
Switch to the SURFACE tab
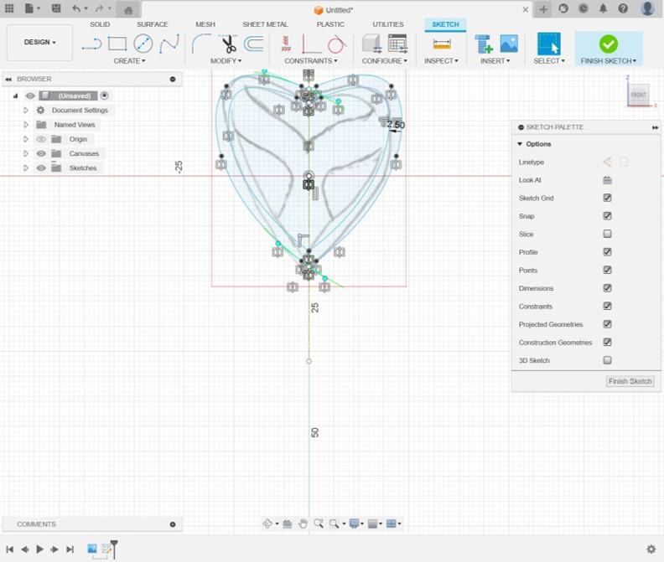[x=152, y=24]
